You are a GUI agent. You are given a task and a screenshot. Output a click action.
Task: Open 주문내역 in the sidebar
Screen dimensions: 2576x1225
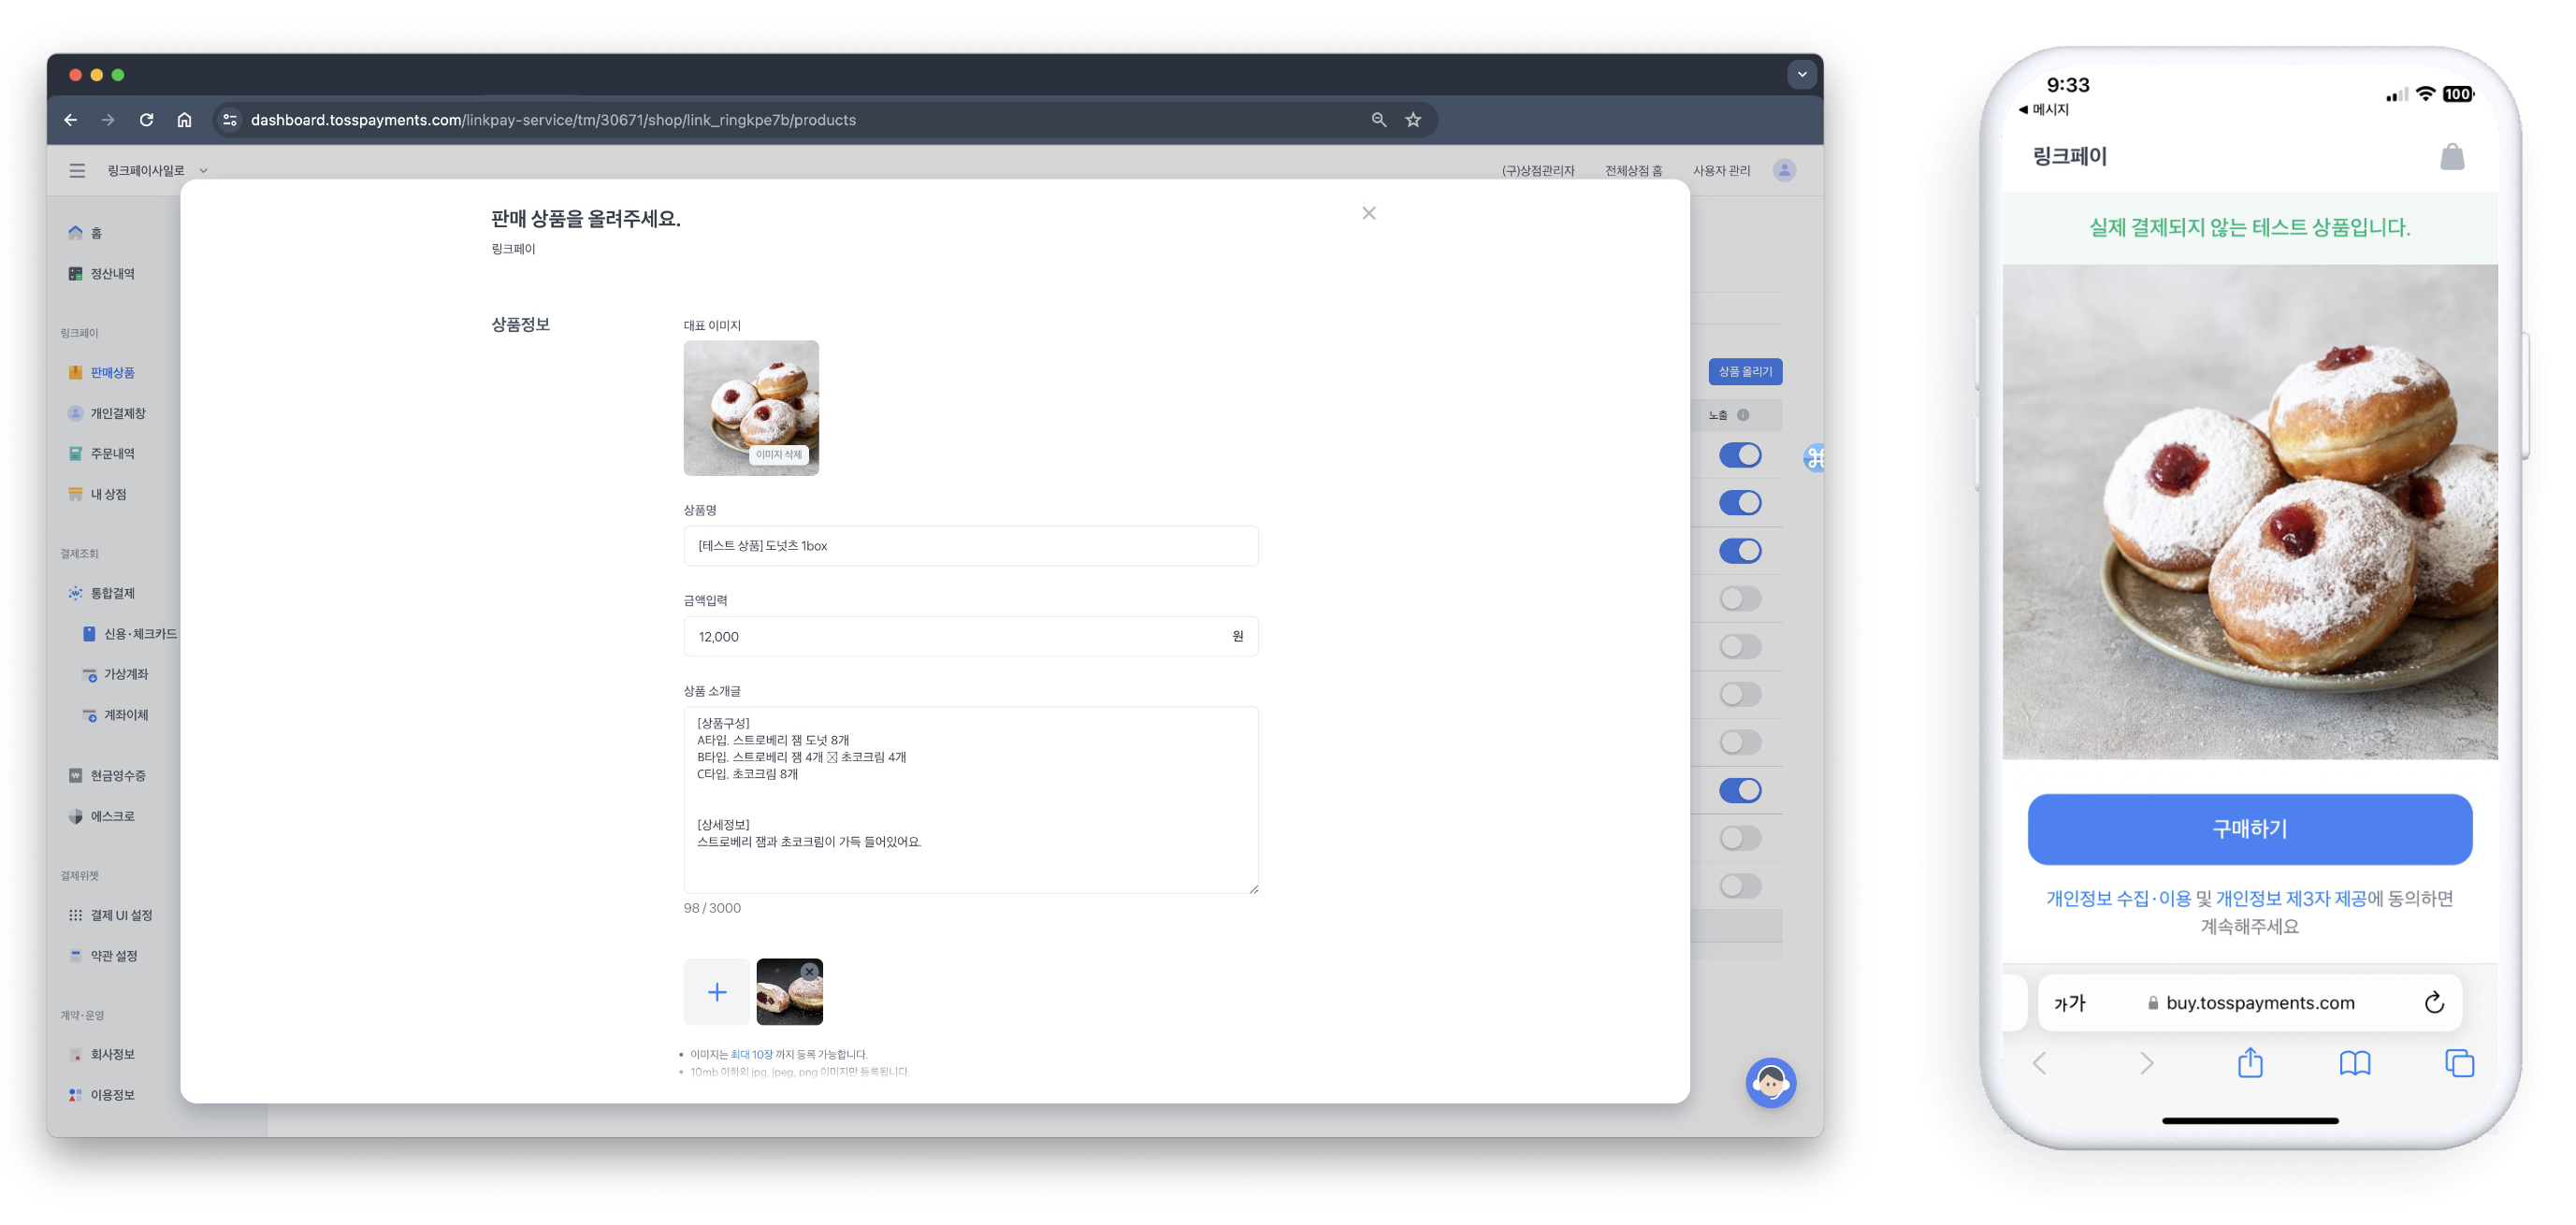point(112,454)
